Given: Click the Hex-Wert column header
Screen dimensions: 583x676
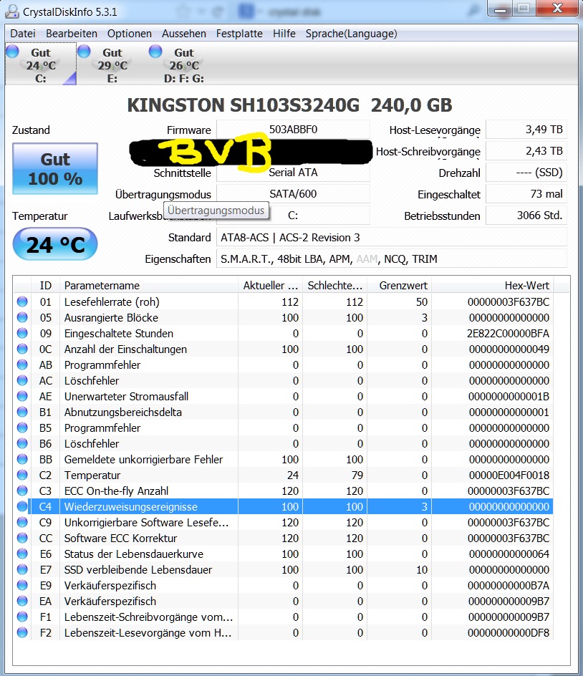Looking at the screenshot, I should tap(493, 286).
